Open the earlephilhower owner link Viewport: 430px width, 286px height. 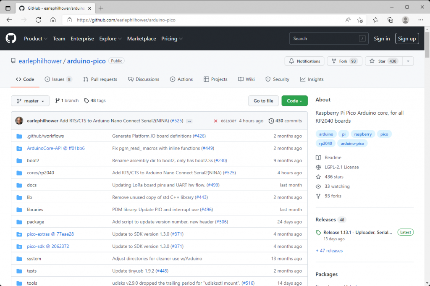pos(40,61)
